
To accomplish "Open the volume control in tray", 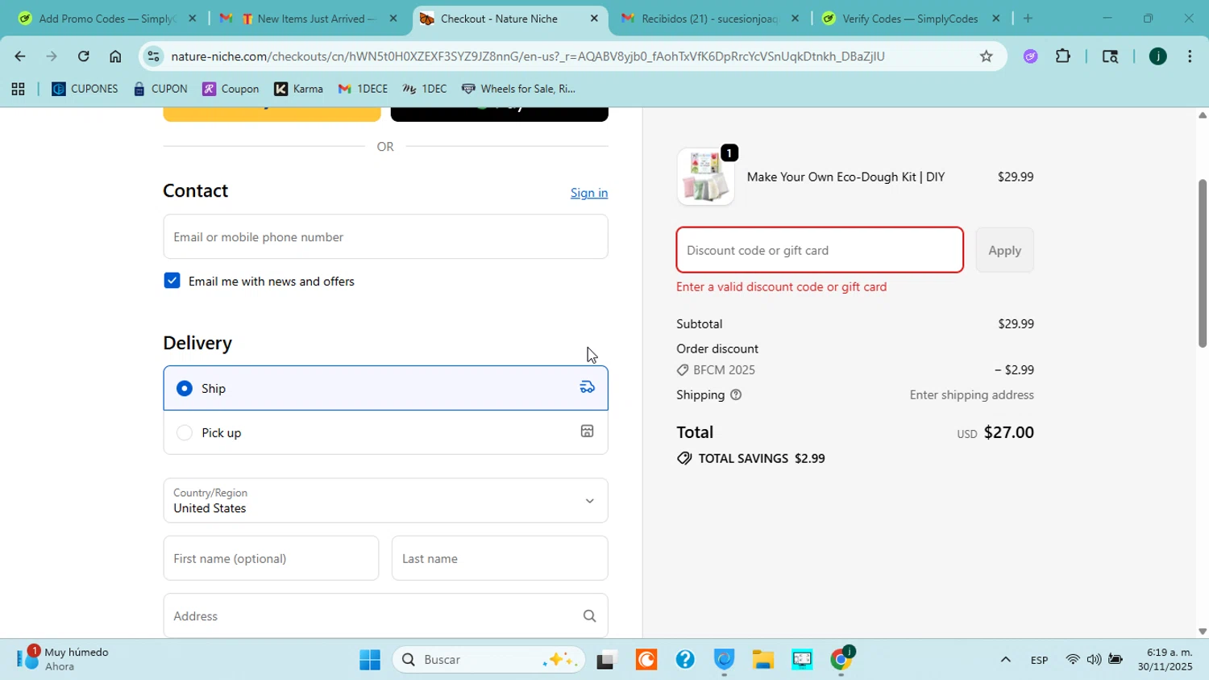I will pos(1094,660).
